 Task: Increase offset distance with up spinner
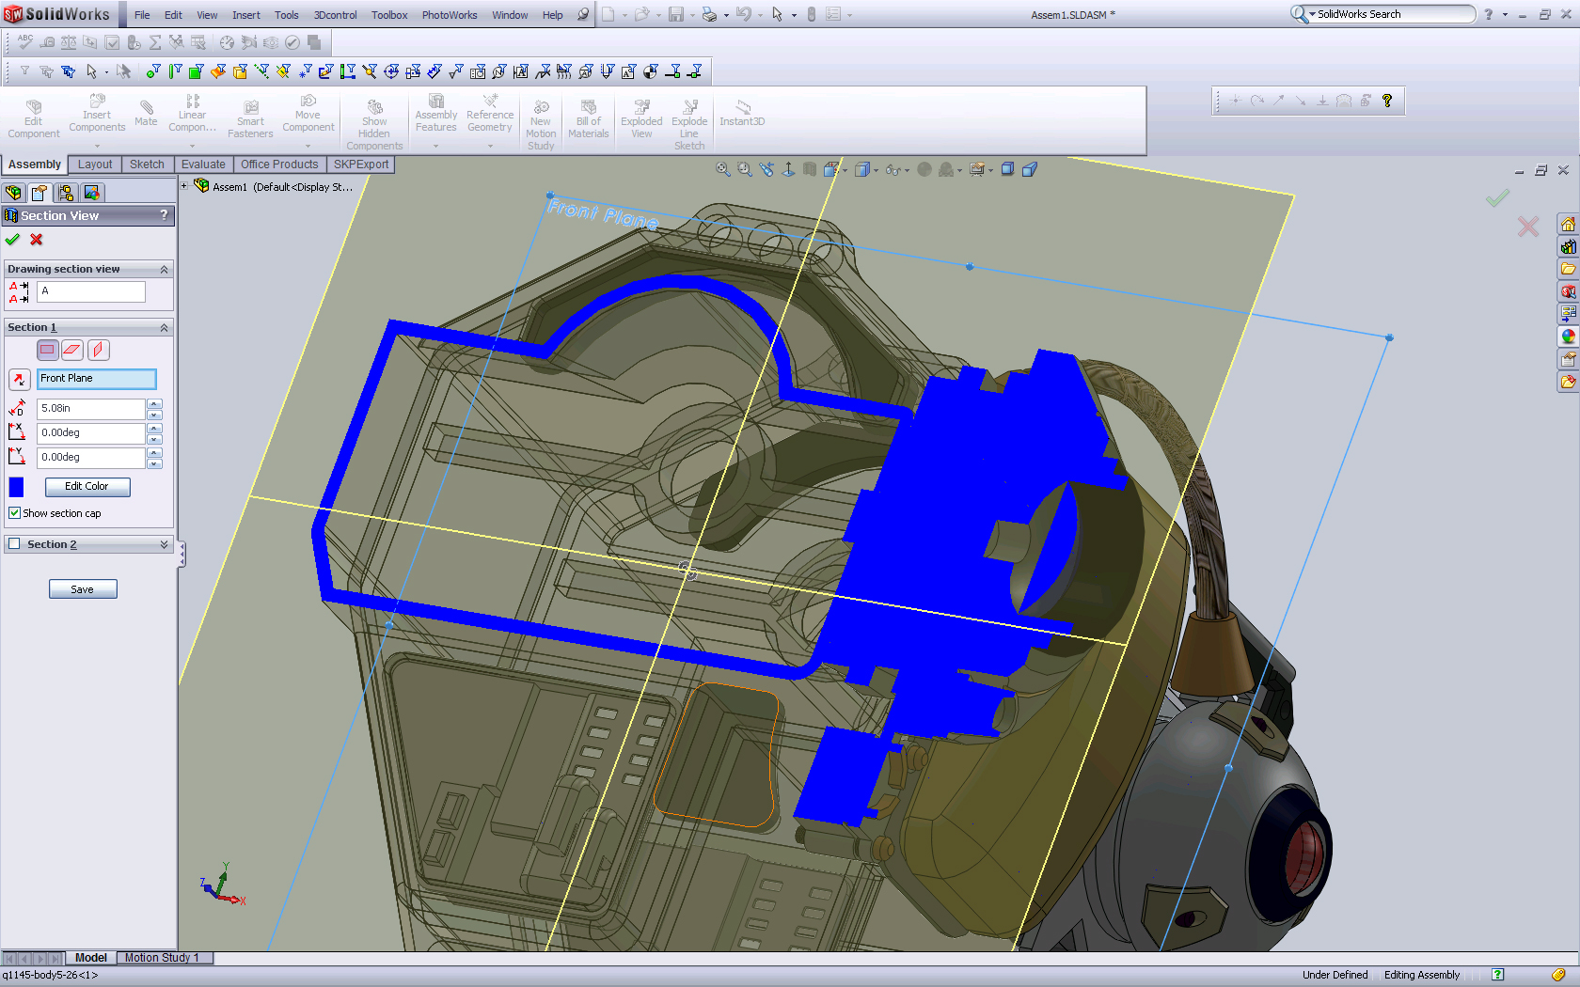[155, 403]
